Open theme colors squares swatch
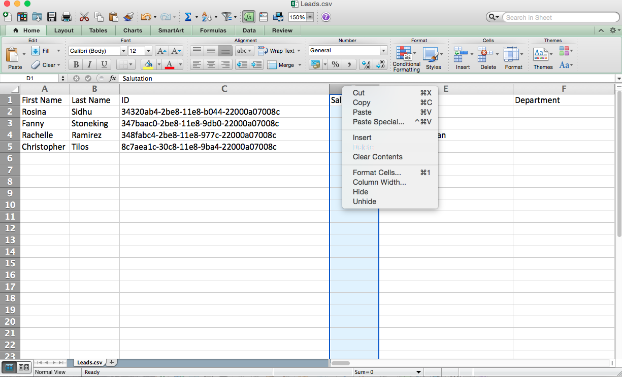This screenshot has width=622, height=377. [564, 51]
